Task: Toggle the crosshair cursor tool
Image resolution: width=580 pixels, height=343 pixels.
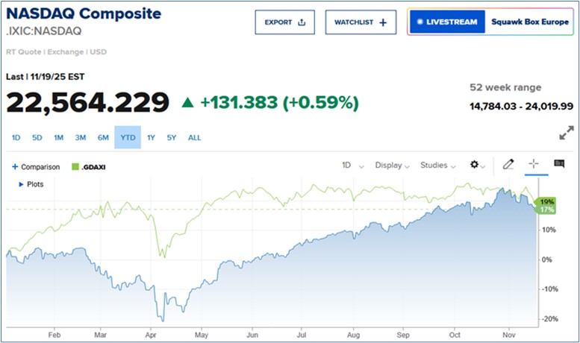Action: [x=534, y=165]
